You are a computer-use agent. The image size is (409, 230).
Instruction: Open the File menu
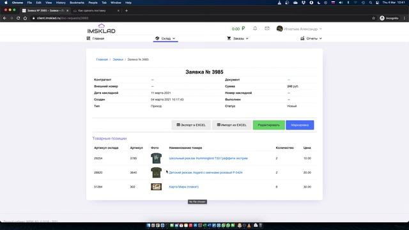[x=29, y=3]
